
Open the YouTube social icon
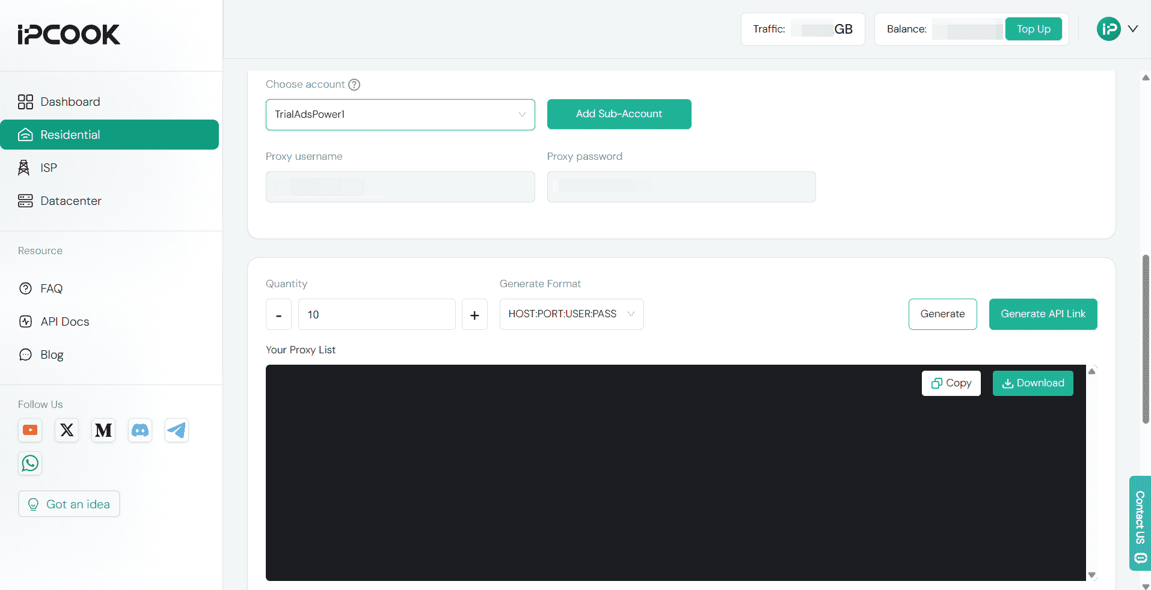[x=30, y=430]
